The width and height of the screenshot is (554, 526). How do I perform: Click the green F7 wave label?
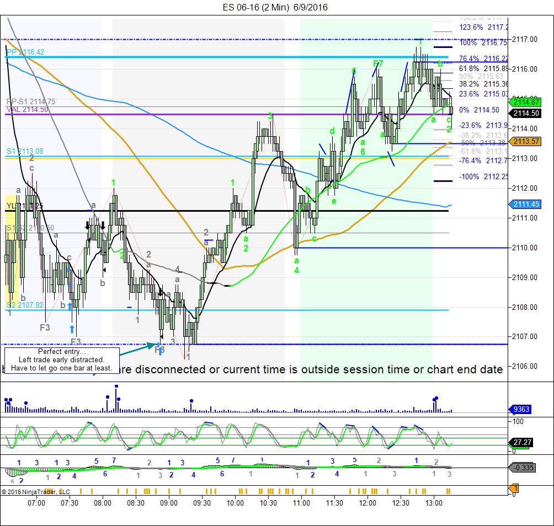[378, 64]
